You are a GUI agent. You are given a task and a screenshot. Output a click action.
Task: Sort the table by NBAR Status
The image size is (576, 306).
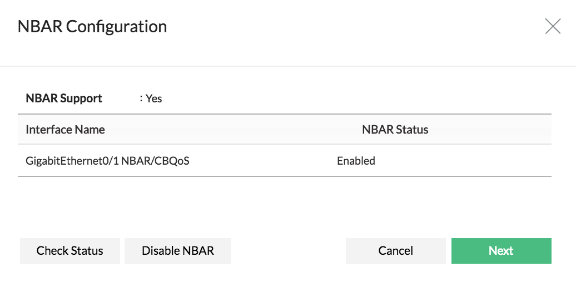395,130
